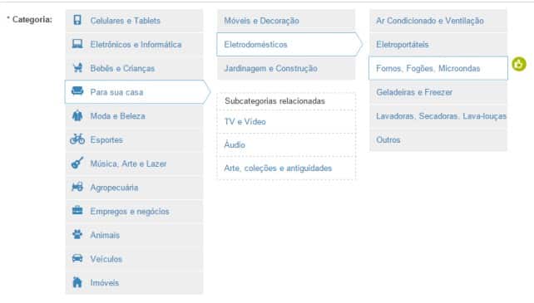The image size is (534, 303).
Task: Click the guitar icon for Música, Arte e Lazer
Action: click(77, 163)
